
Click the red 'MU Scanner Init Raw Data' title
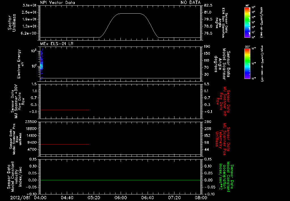(223, 101)
